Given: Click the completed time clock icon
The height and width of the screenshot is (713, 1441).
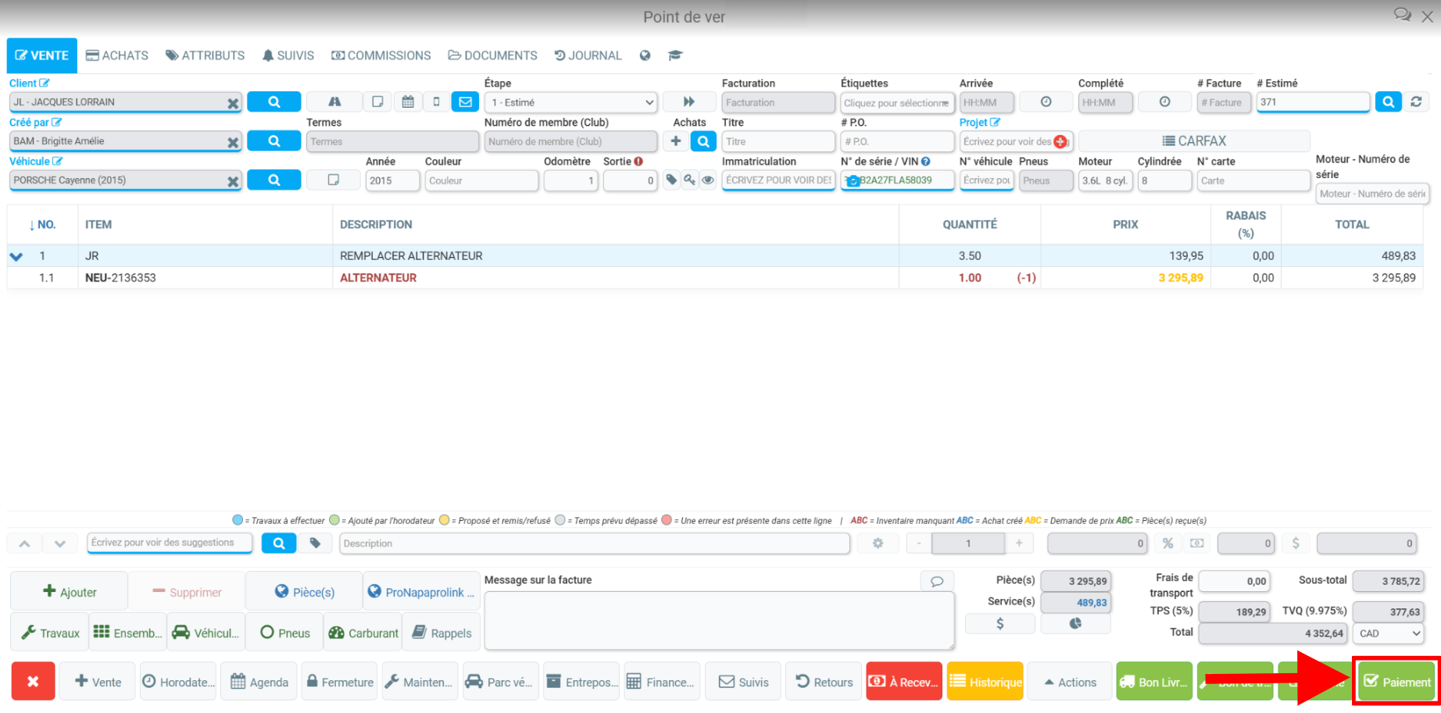Looking at the screenshot, I should (1164, 102).
